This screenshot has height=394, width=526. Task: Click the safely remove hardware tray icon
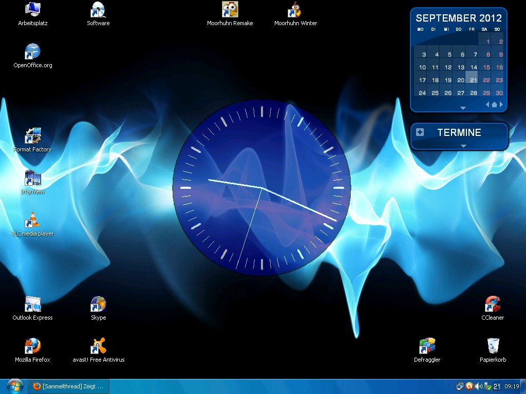click(x=487, y=386)
